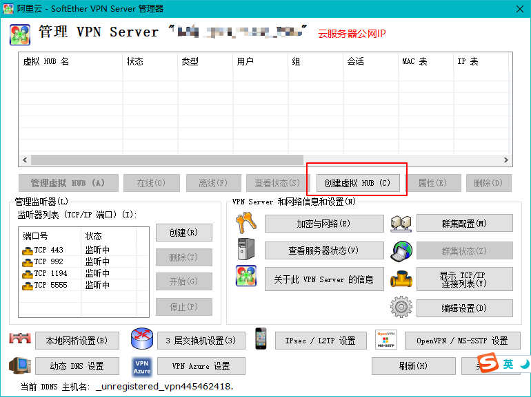Click the Sogou moon icon
This screenshot has width=531, height=397.
click(524, 364)
